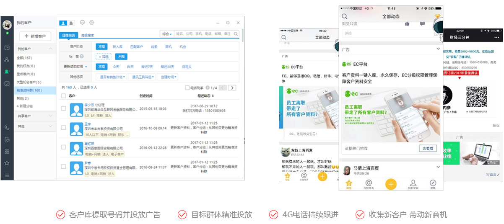Tap the yellow plus button on center phone
Screen dimensions: 504x224
(391, 184)
